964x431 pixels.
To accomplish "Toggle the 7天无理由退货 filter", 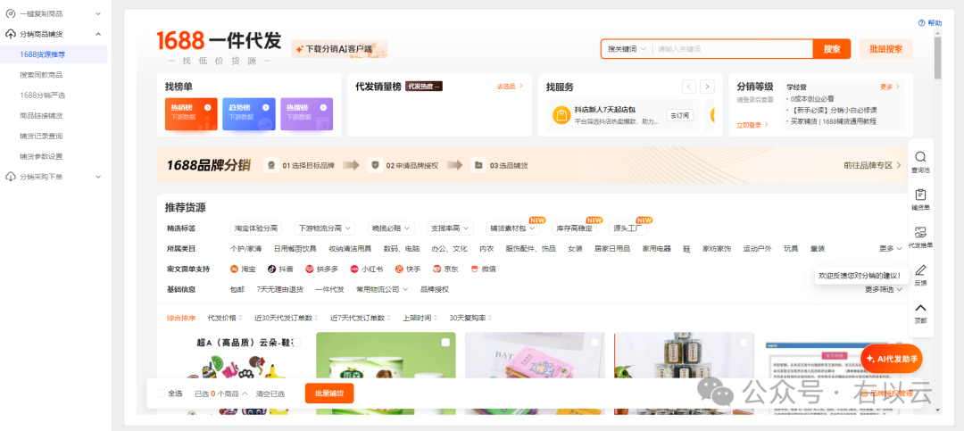I will click(x=279, y=289).
